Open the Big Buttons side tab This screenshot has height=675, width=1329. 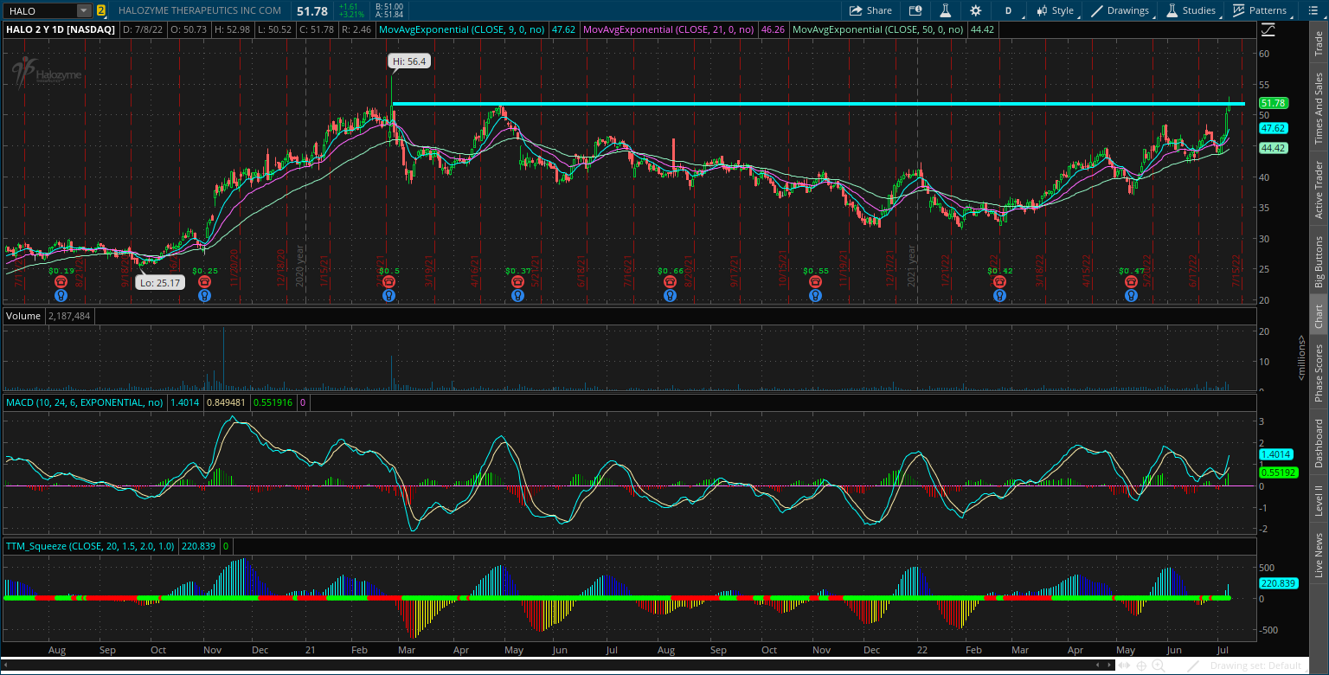(1319, 260)
